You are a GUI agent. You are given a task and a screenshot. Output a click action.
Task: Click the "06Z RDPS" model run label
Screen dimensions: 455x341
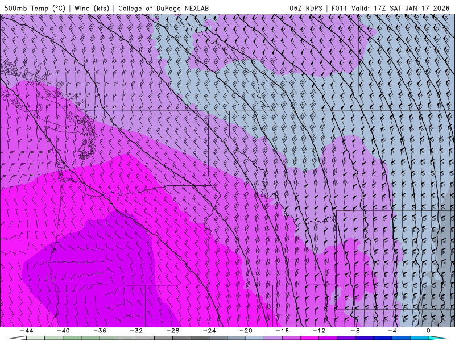tap(306, 8)
